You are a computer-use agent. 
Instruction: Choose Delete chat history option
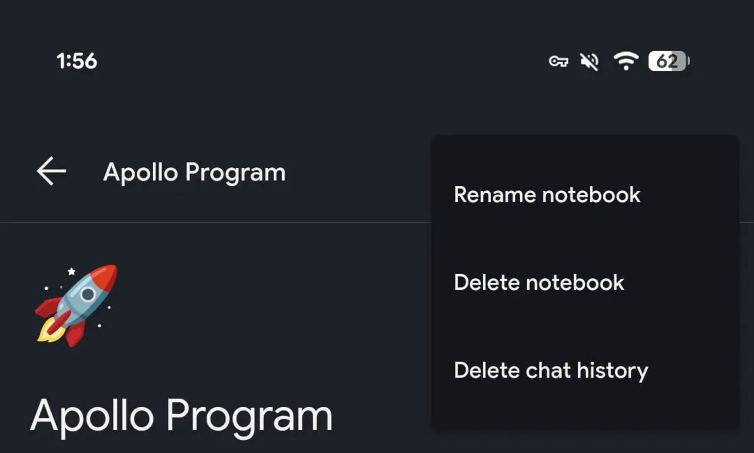coord(551,370)
